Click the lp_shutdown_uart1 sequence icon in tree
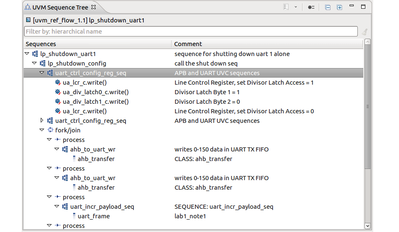The height and width of the screenshot is (232, 399). tap(35, 54)
